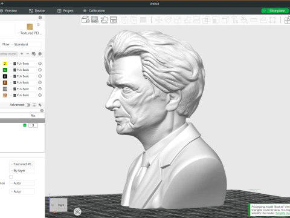The width and height of the screenshot is (290, 218).
Task: Select the Measure tool
Action: pyautogui.click(x=254, y=20)
